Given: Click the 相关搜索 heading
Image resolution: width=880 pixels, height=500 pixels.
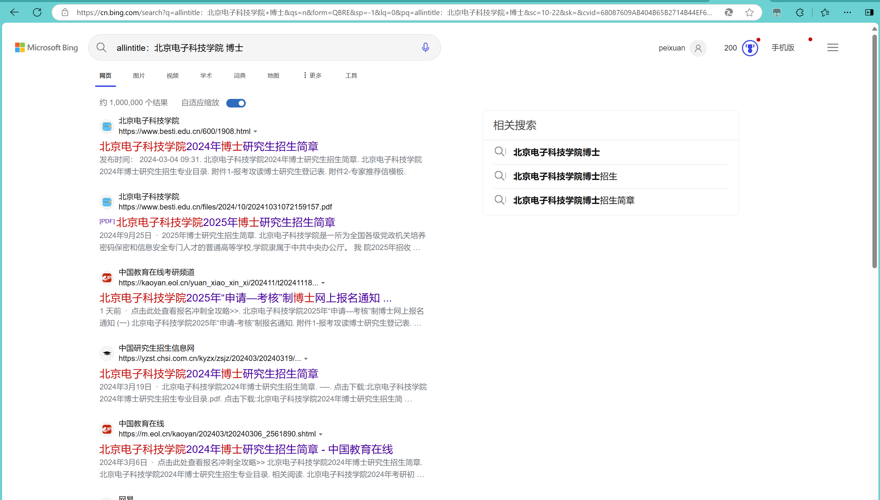Looking at the screenshot, I should coord(515,125).
